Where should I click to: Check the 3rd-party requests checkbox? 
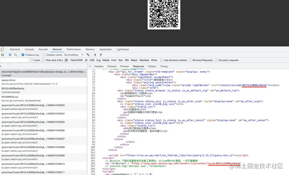click(215, 60)
